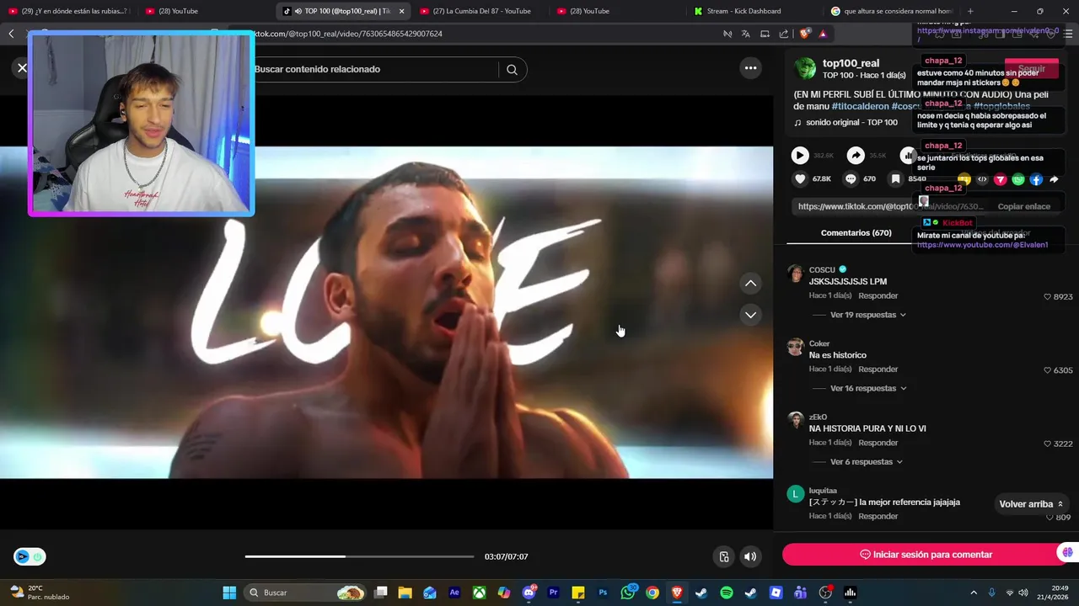Open Adobe After Effects from taskbar
This screenshot has width=1079, height=606.
(454, 593)
